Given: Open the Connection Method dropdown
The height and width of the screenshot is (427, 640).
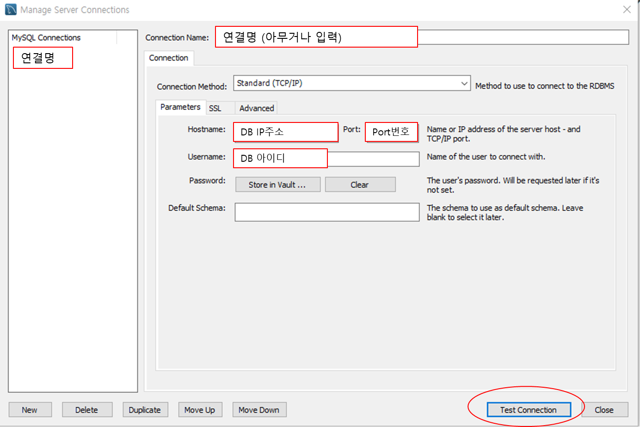Looking at the screenshot, I should [x=352, y=83].
